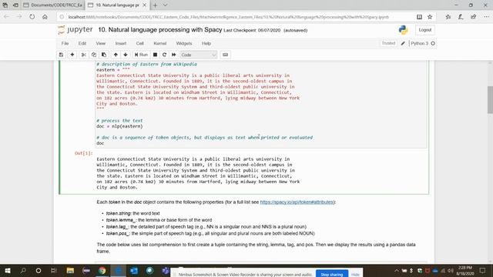Open the cell type dropdown showing Code
Viewport: 493px width, 277px height.
point(199,55)
